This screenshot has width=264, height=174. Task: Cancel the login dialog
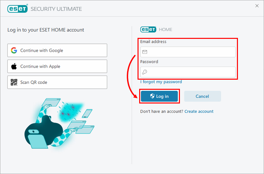[x=202, y=96]
